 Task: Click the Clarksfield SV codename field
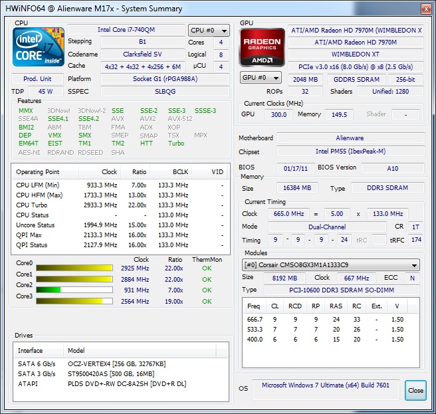142,54
